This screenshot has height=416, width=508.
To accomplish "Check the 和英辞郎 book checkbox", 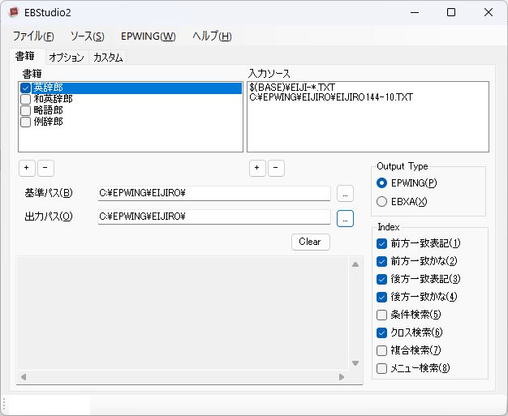I will click(x=26, y=99).
